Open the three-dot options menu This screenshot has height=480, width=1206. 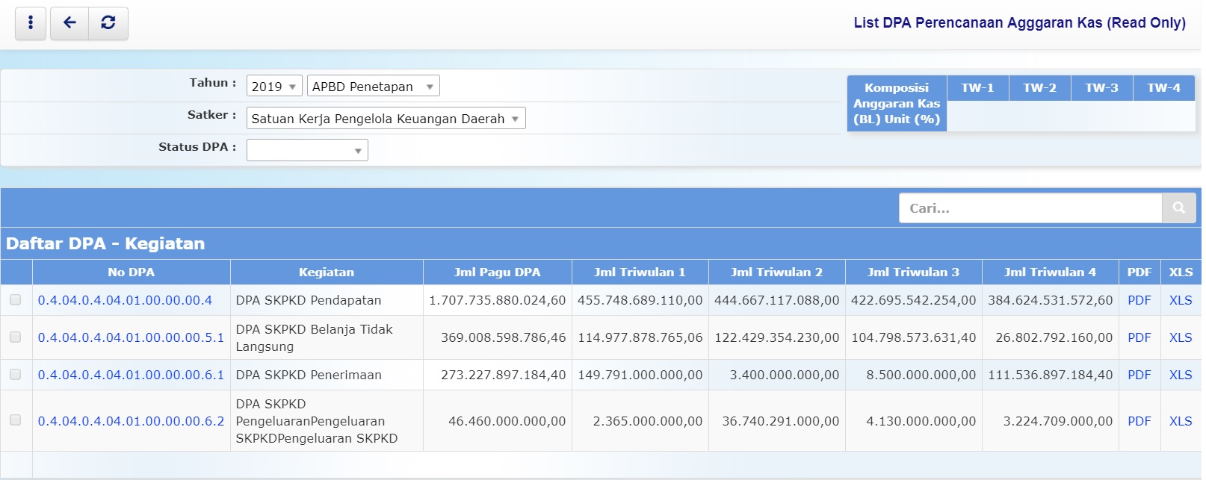pos(31,23)
